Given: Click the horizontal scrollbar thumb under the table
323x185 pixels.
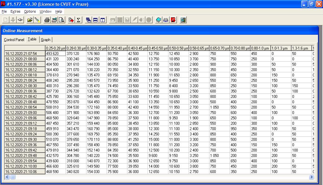Looking at the screenshot, I should [x=13, y=177].
